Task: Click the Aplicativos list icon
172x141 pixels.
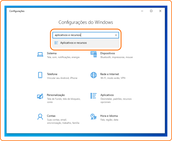Action: pyautogui.click(x=94, y=96)
